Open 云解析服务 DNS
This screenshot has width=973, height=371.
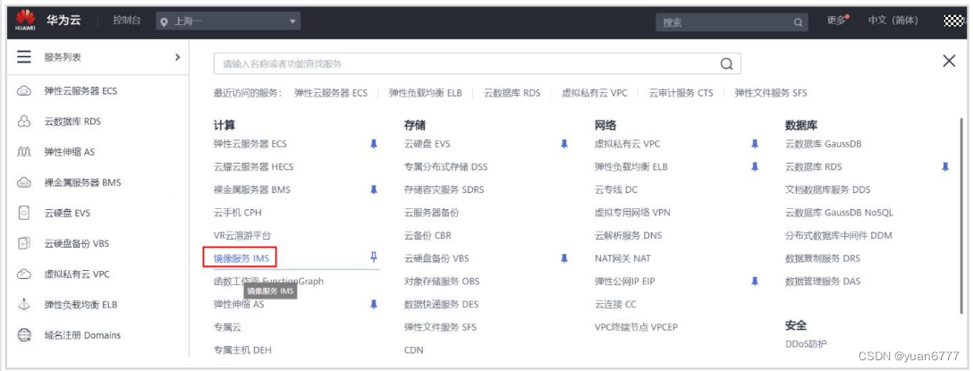(x=628, y=235)
